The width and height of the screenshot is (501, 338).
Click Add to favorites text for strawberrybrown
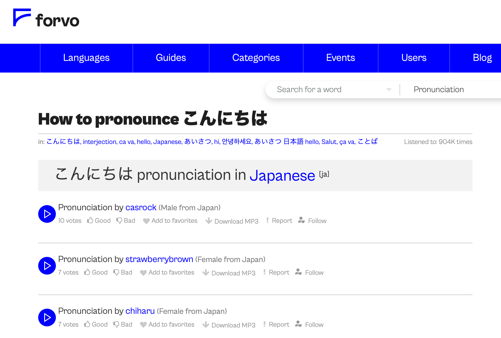171,272
